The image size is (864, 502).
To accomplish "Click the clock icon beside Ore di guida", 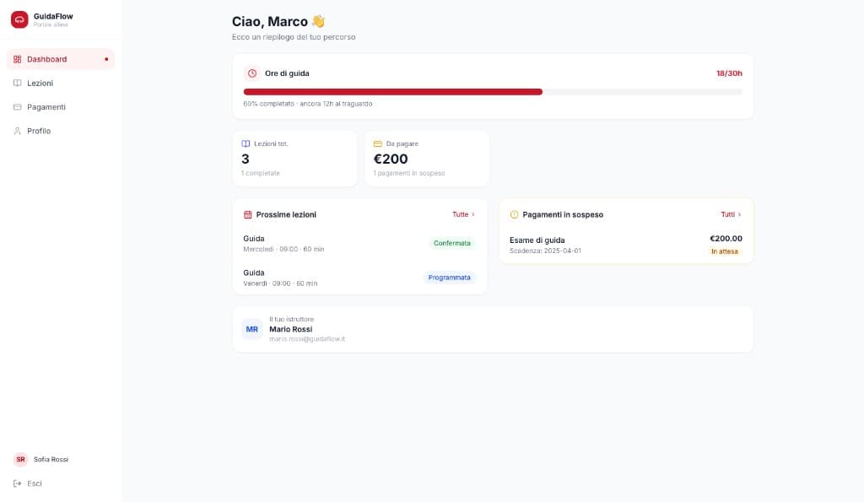I will tap(251, 73).
